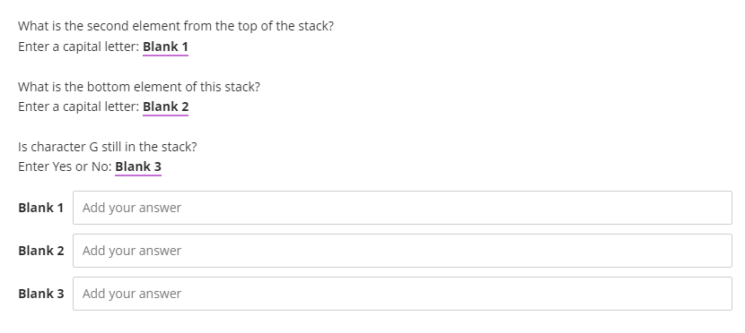
Task: Click the underlined Blank 3 reference in question text
Action: 138,166
